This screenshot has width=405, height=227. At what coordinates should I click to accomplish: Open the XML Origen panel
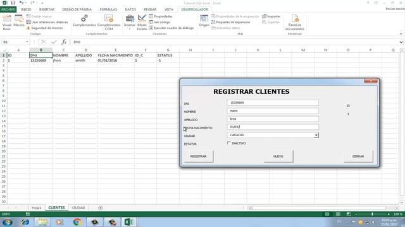click(x=204, y=21)
